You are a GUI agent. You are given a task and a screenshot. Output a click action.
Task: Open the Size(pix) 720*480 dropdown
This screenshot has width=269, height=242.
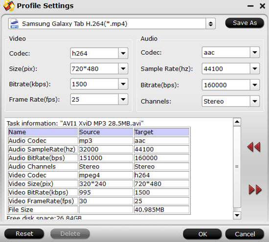click(x=123, y=68)
